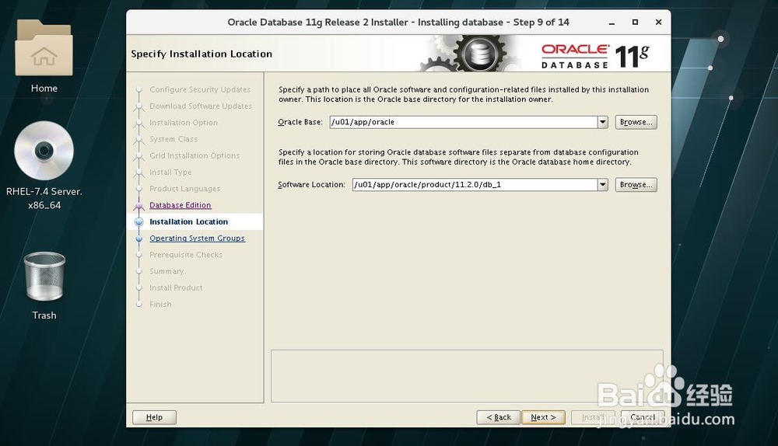The image size is (778, 446).
Task: Select the Download Software Updates step
Action: [x=201, y=106]
